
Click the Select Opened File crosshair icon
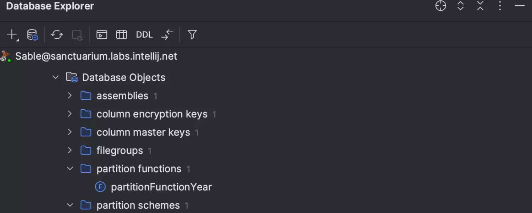point(440,6)
